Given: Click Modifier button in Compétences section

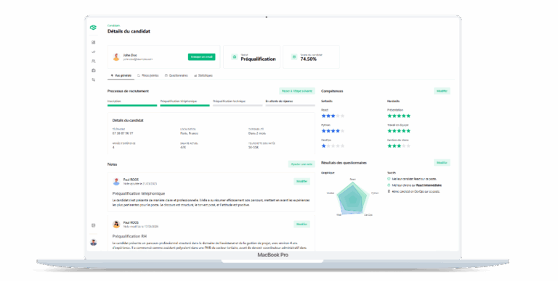Looking at the screenshot, I should point(442,91).
